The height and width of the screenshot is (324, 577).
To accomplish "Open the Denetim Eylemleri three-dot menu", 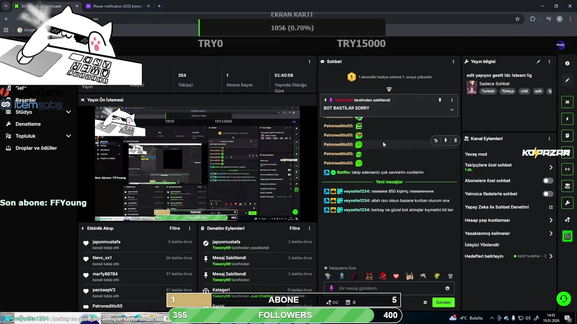I will point(309,229).
